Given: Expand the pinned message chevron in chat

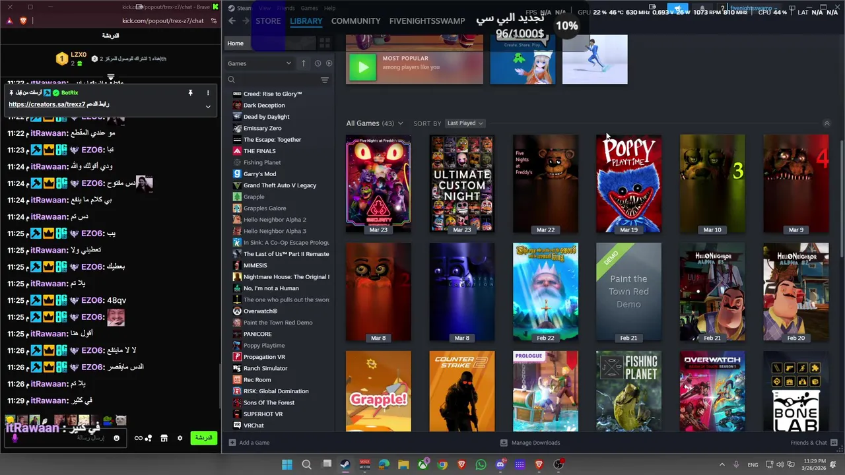Looking at the screenshot, I should (x=208, y=106).
